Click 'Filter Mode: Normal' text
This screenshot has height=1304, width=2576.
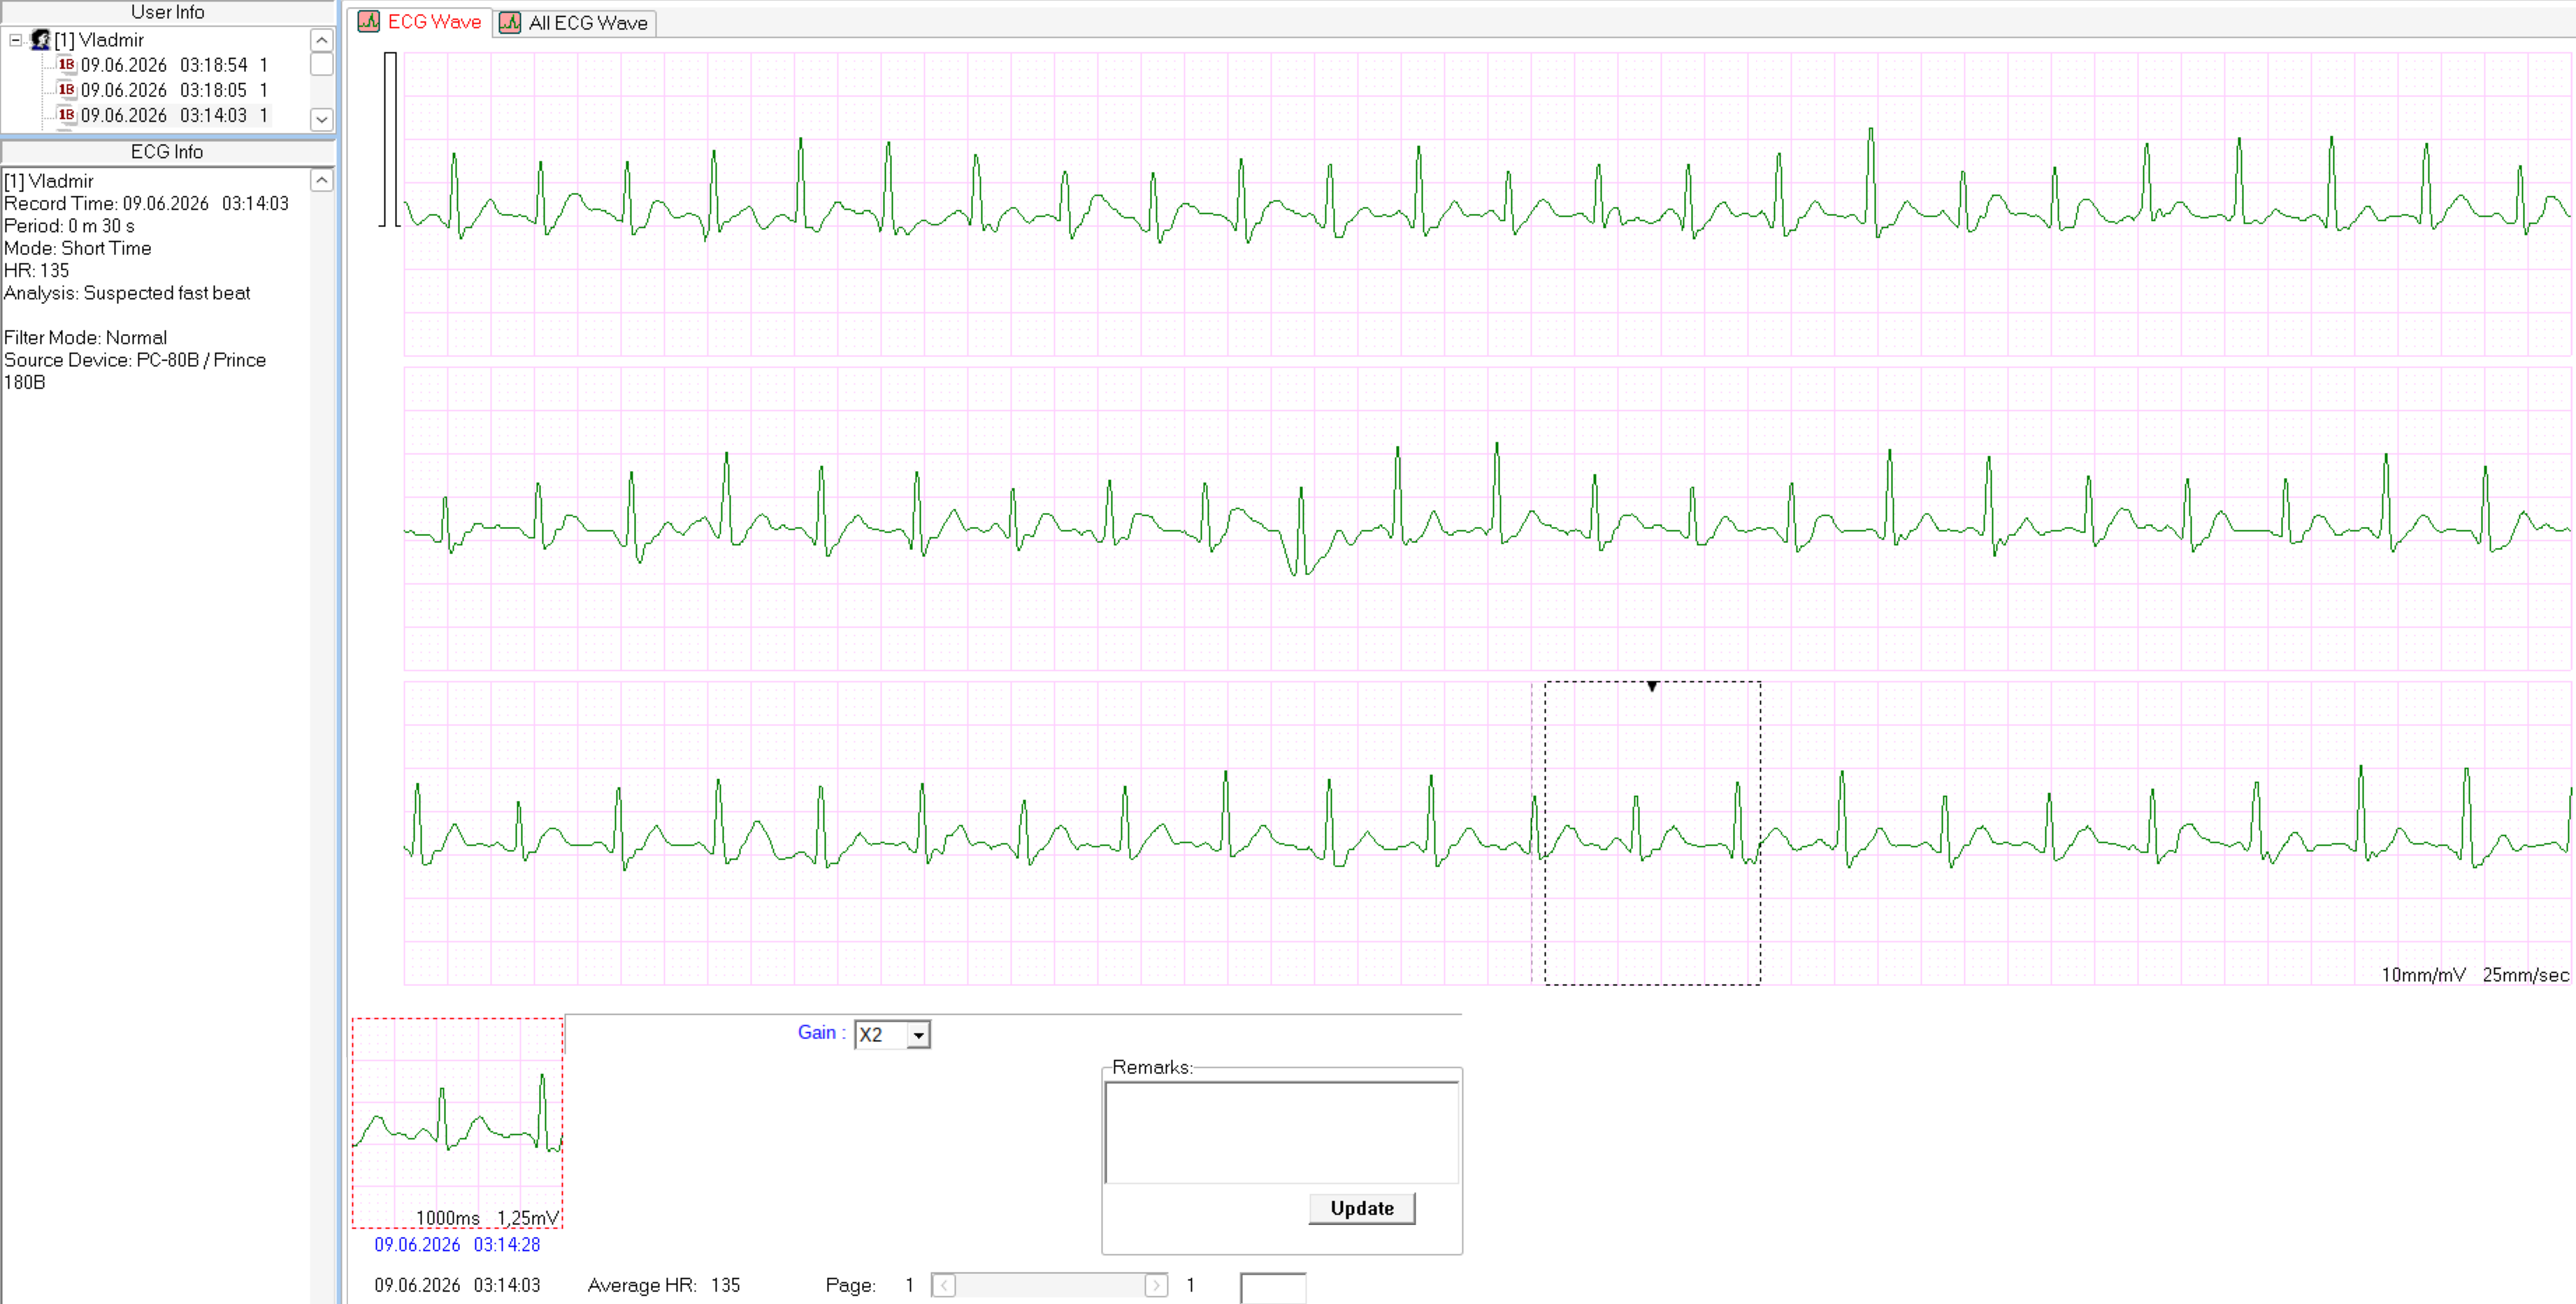[x=85, y=338]
